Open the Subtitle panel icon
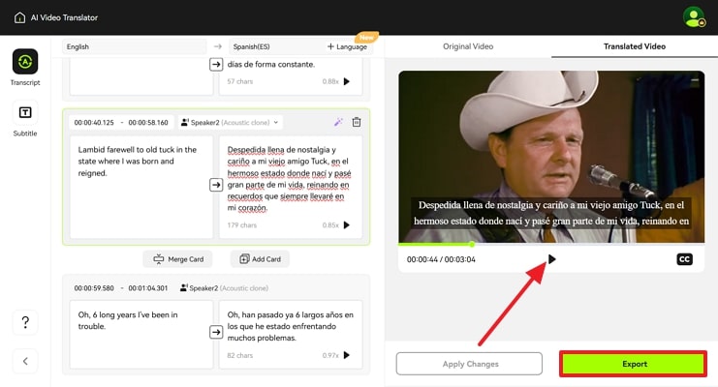This screenshot has height=387, width=718. [25, 112]
